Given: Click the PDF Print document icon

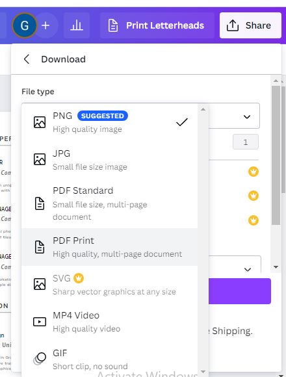Looking at the screenshot, I should (x=40, y=247).
